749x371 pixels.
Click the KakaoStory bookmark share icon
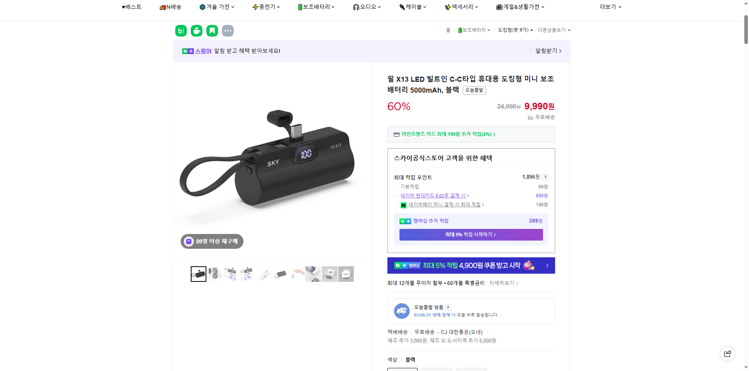pos(212,30)
